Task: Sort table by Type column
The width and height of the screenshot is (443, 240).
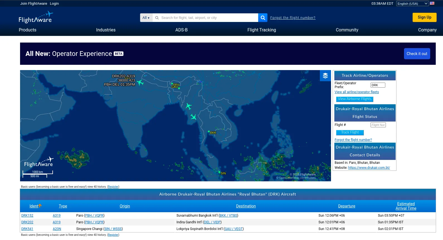Action: point(63,206)
